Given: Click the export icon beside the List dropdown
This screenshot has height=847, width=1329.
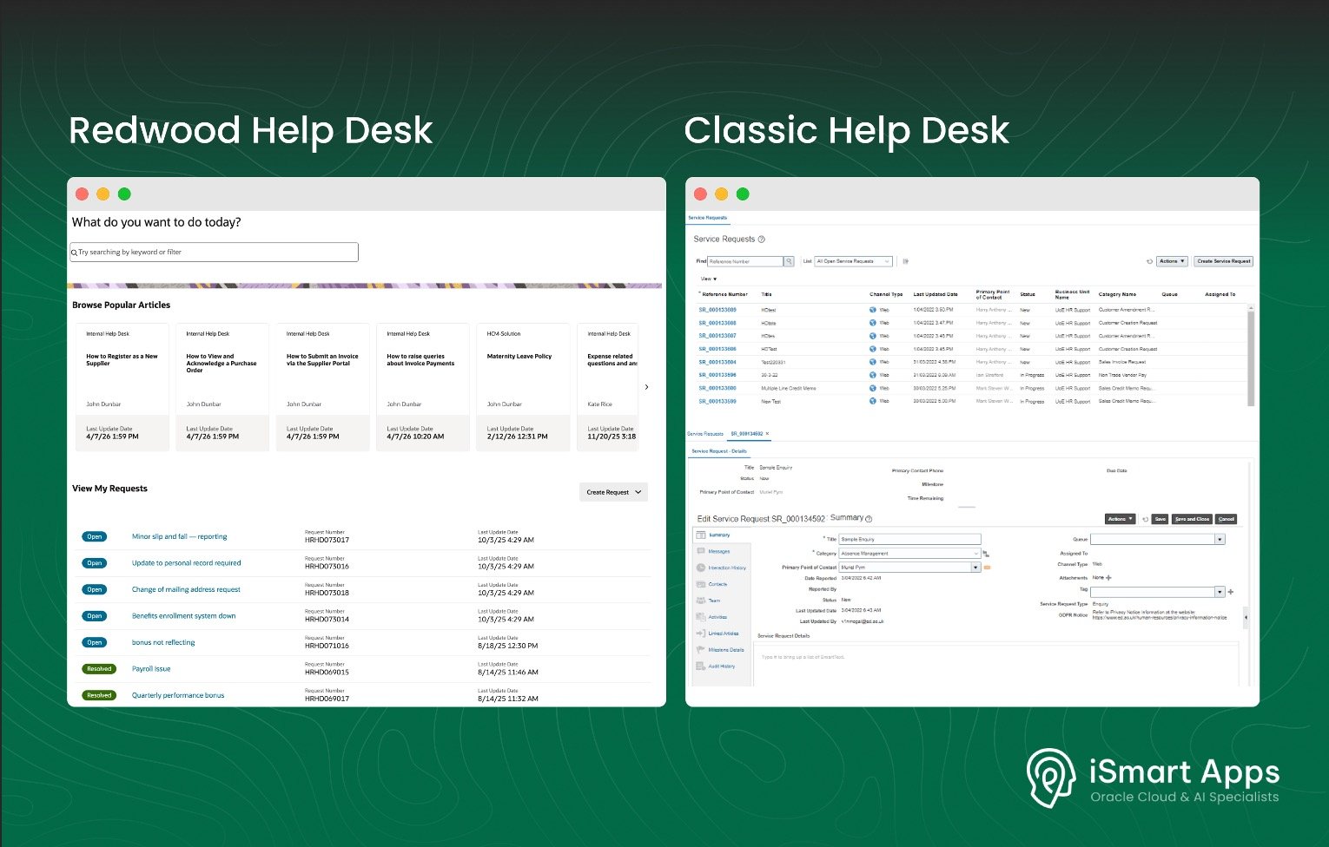Looking at the screenshot, I should pyautogui.click(x=905, y=261).
